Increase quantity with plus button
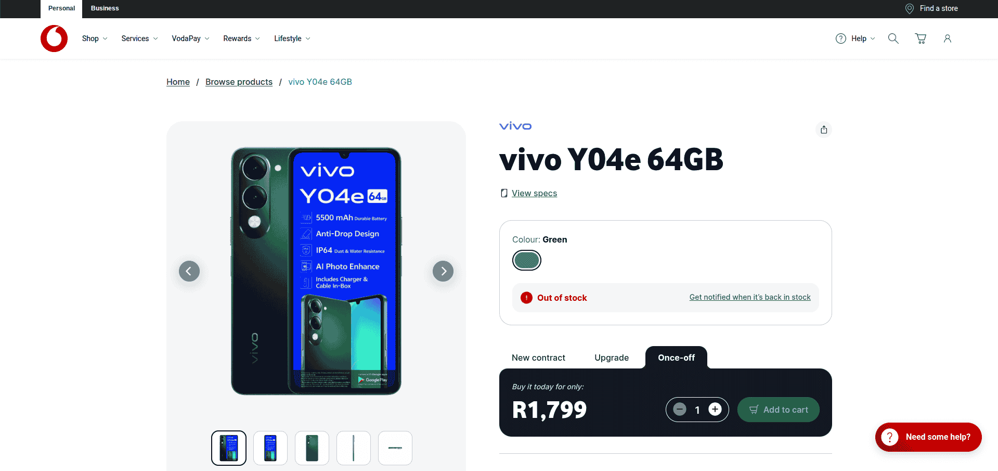 click(715, 410)
